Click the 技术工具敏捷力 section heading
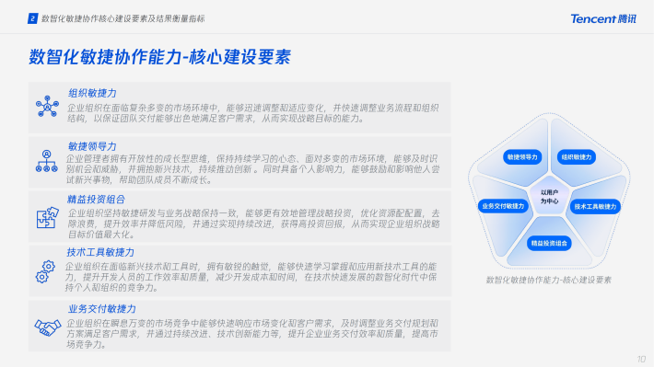Viewport: 654px width, 367px height. coord(100,252)
